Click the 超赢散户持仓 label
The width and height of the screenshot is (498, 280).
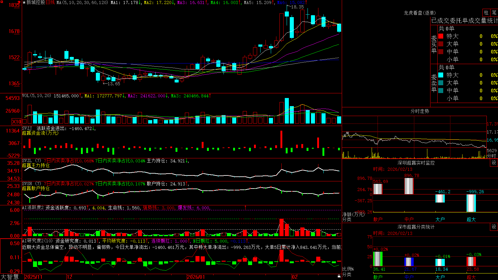point(36,189)
